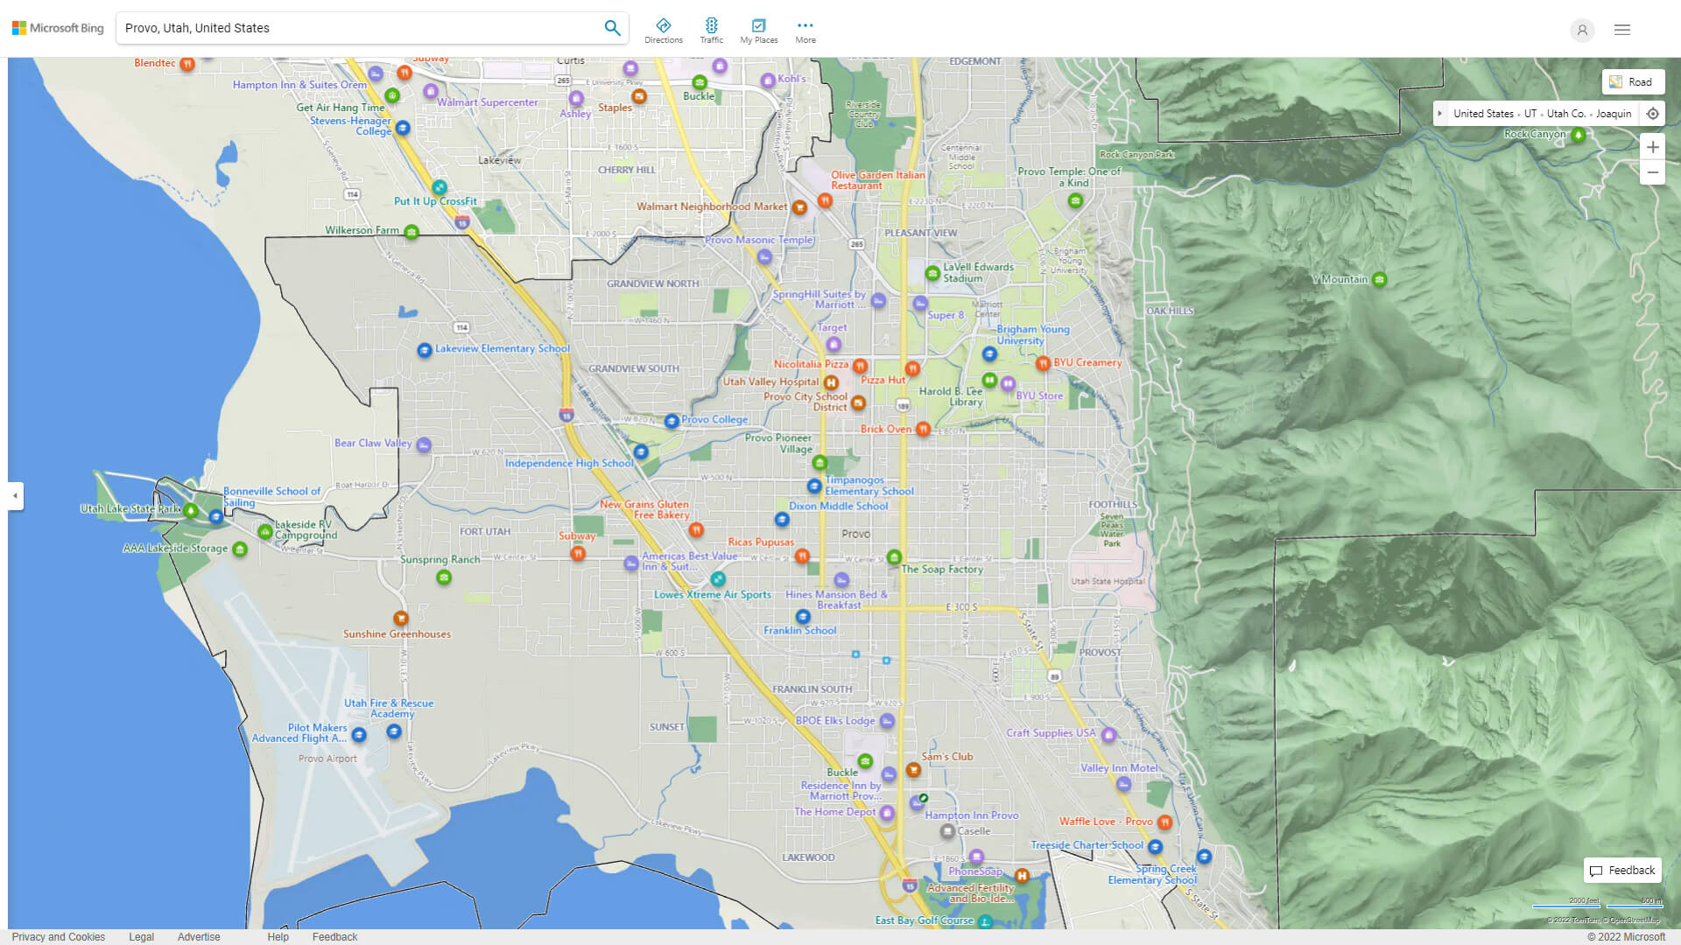Open the account sign-in icon
This screenshot has width=1681, height=945.
[1582, 30]
